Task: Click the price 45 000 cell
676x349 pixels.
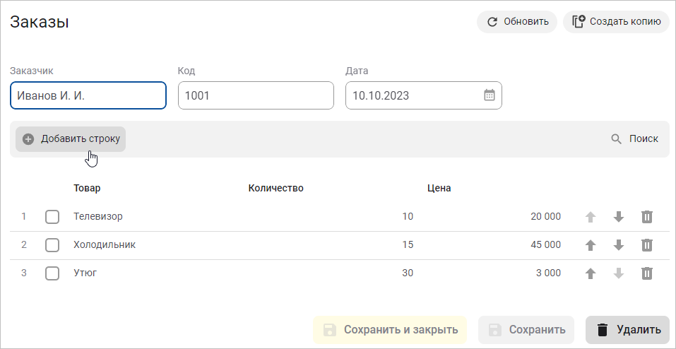Action: coord(546,244)
